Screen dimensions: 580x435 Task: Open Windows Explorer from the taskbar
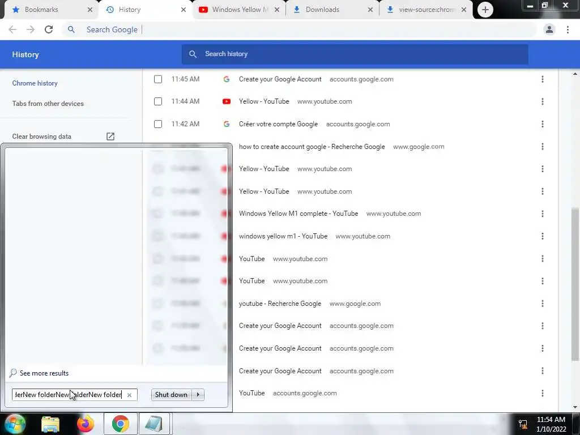coord(50,424)
